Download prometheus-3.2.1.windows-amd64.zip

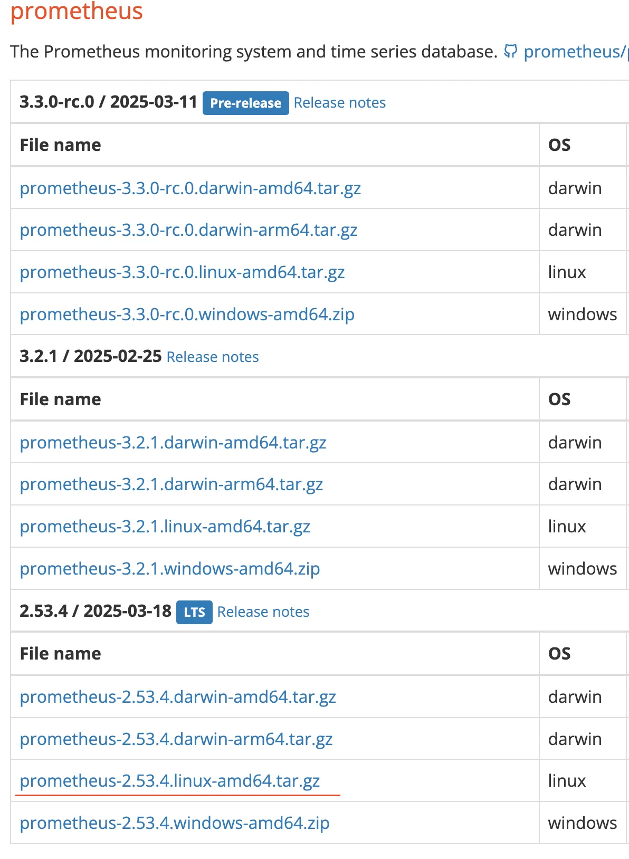pos(170,569)
